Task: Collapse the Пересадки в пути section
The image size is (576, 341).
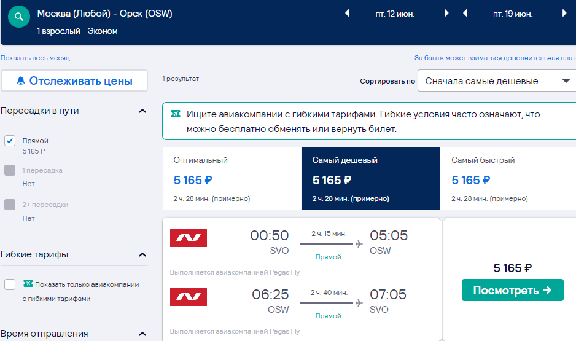Action: pyautogui.click(x=142, y=111)
